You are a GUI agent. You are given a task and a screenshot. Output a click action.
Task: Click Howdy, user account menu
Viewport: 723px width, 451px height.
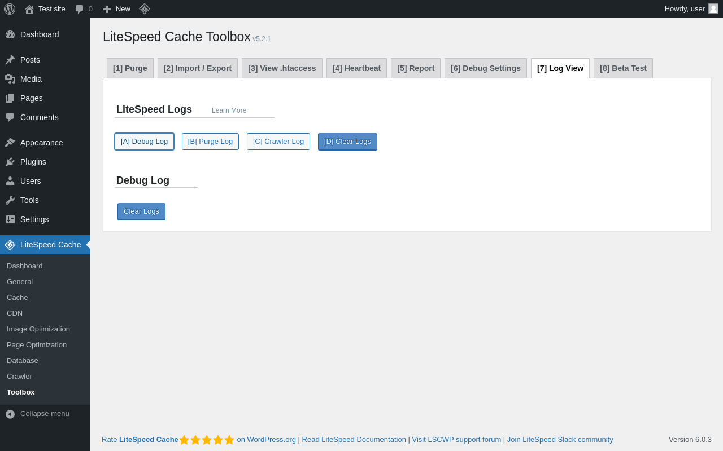pos(691,8)
